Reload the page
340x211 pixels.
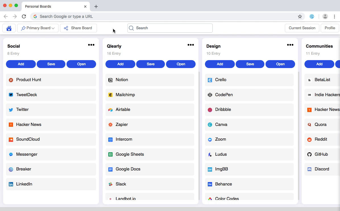click(24, 16)
